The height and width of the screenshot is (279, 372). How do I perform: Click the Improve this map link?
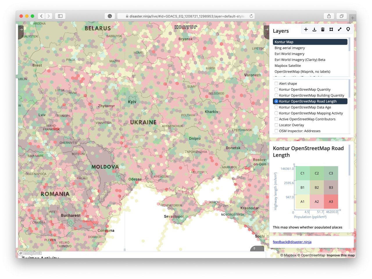coord(341,255)
